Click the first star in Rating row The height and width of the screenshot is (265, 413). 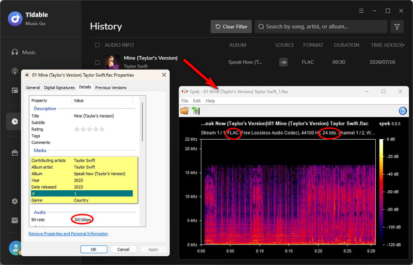pos(77,129)
